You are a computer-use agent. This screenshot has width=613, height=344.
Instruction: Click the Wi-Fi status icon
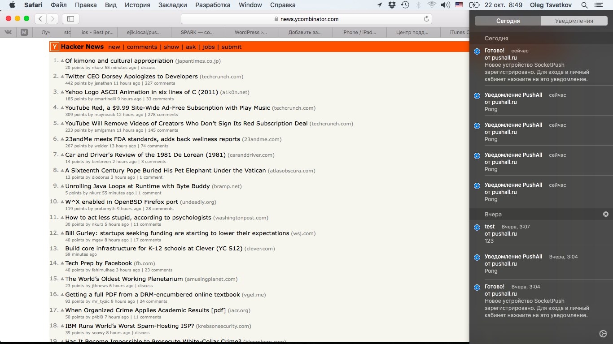coord(432,5)
